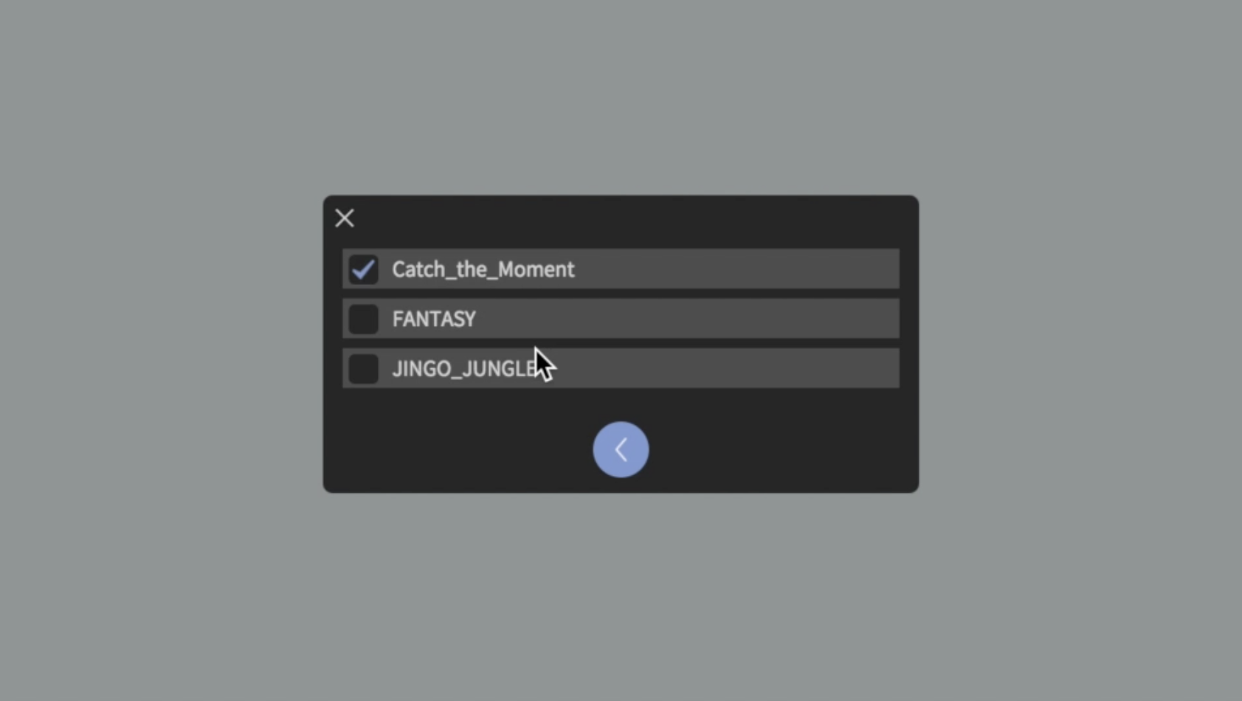Go back using the round chevron button
This screenshot has height=701, width=1242.
[621, 449]
